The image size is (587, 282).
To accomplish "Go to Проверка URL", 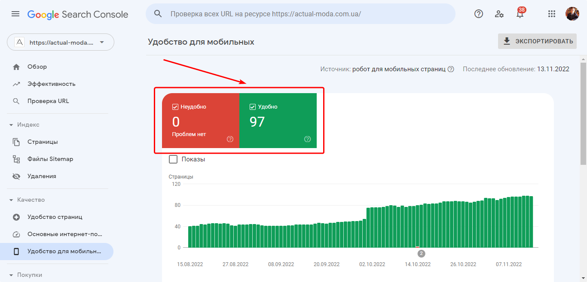I will [x=57, y=101].
